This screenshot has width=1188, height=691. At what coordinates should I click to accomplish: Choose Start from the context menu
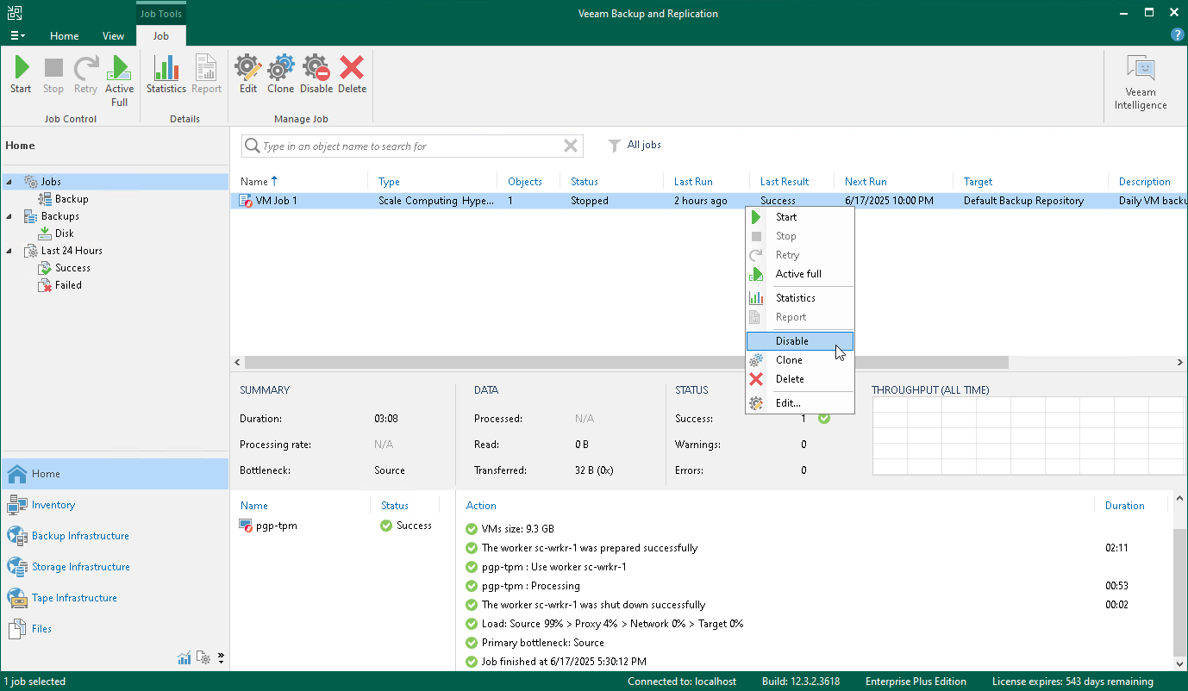point(800,217)
